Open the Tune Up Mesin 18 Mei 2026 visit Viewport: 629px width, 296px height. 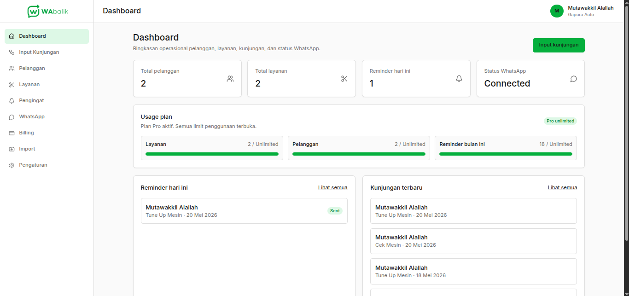pos(473,272)
